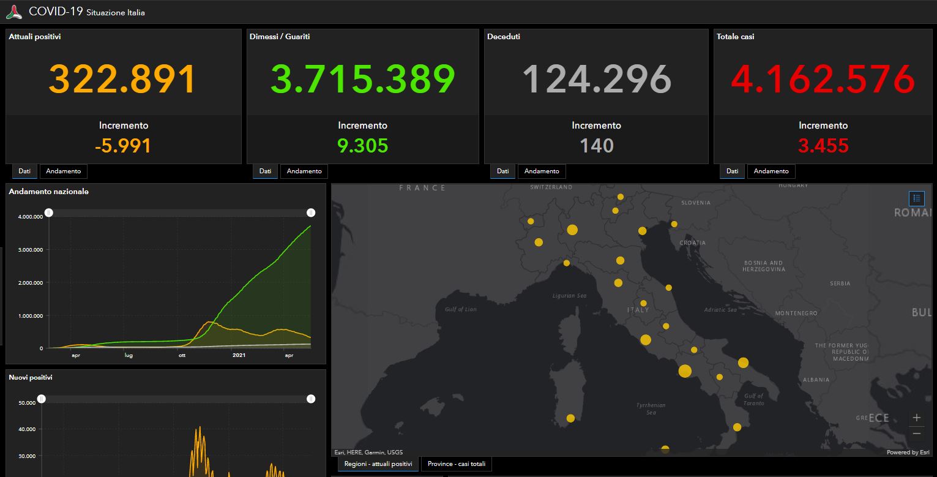Viewport: 937px width, 477px height.
Task: Click the 4.162.576 Totale casi value
Action: (x=823, y=79)
